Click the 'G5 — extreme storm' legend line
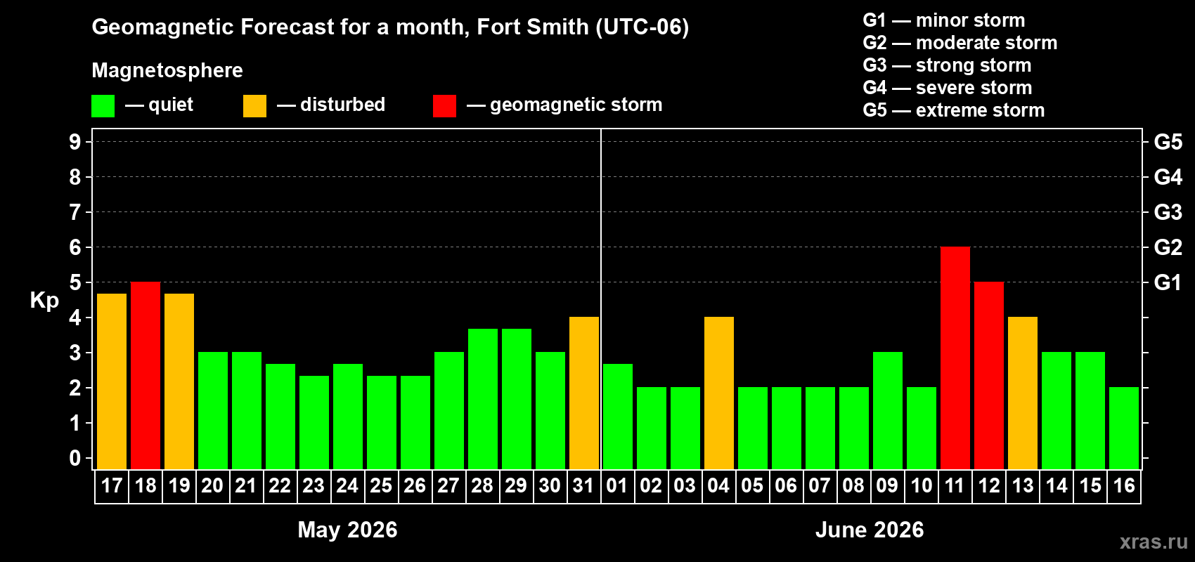The image size is (1195, 562). [x=954, y=110]
